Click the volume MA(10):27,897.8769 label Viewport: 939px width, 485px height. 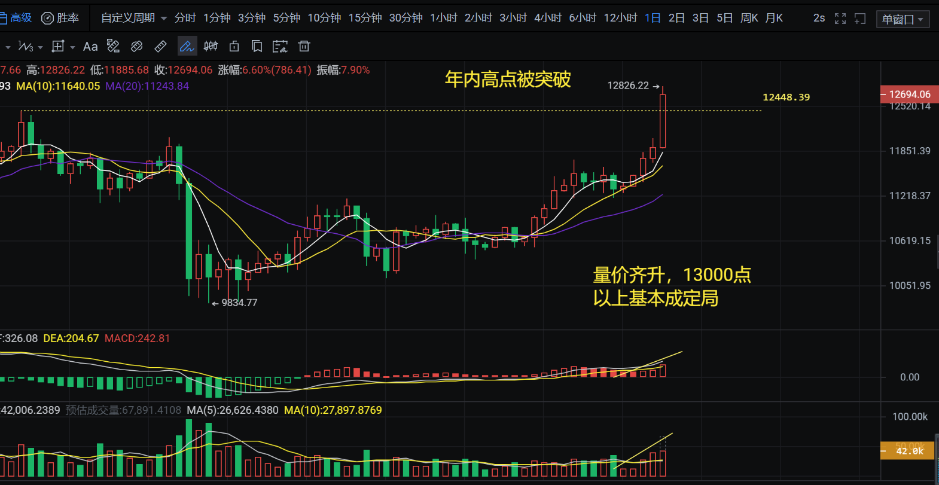click(x=333, y=410)
